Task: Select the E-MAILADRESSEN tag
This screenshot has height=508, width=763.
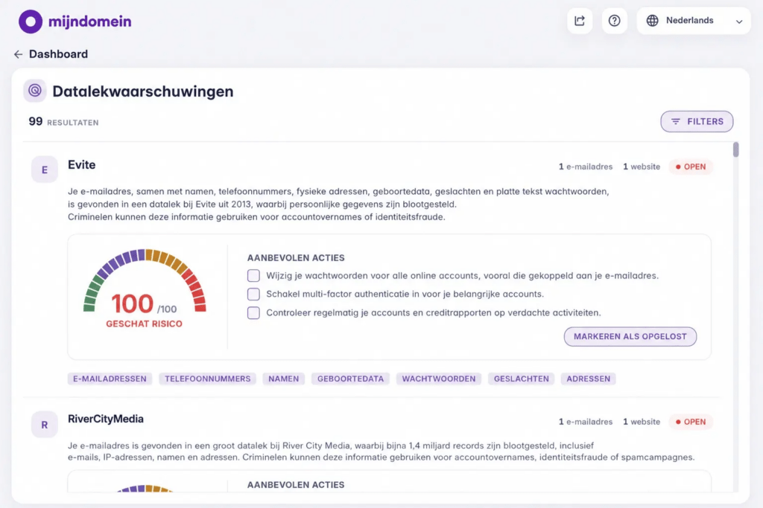Action: [x=110, y=379]
